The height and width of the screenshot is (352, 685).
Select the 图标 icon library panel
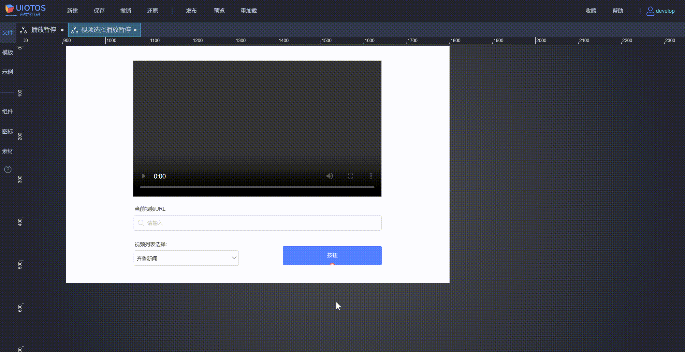coord(8,131)
